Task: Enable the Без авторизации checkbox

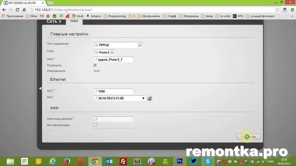Action: pyautogui.click(x=95, y=125)
